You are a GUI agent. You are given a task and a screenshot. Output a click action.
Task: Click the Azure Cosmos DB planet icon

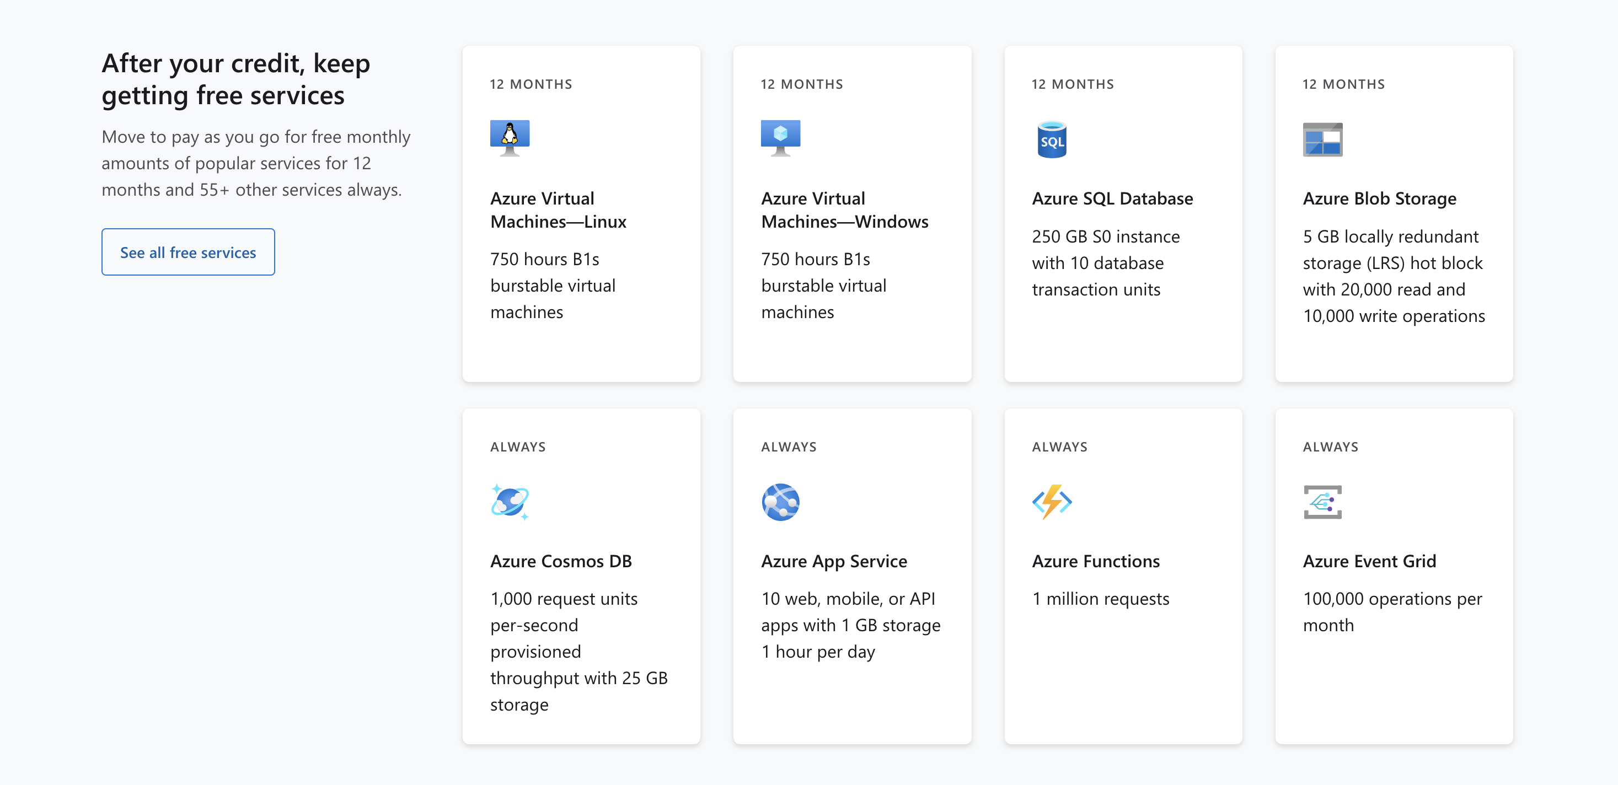(511, 501)
